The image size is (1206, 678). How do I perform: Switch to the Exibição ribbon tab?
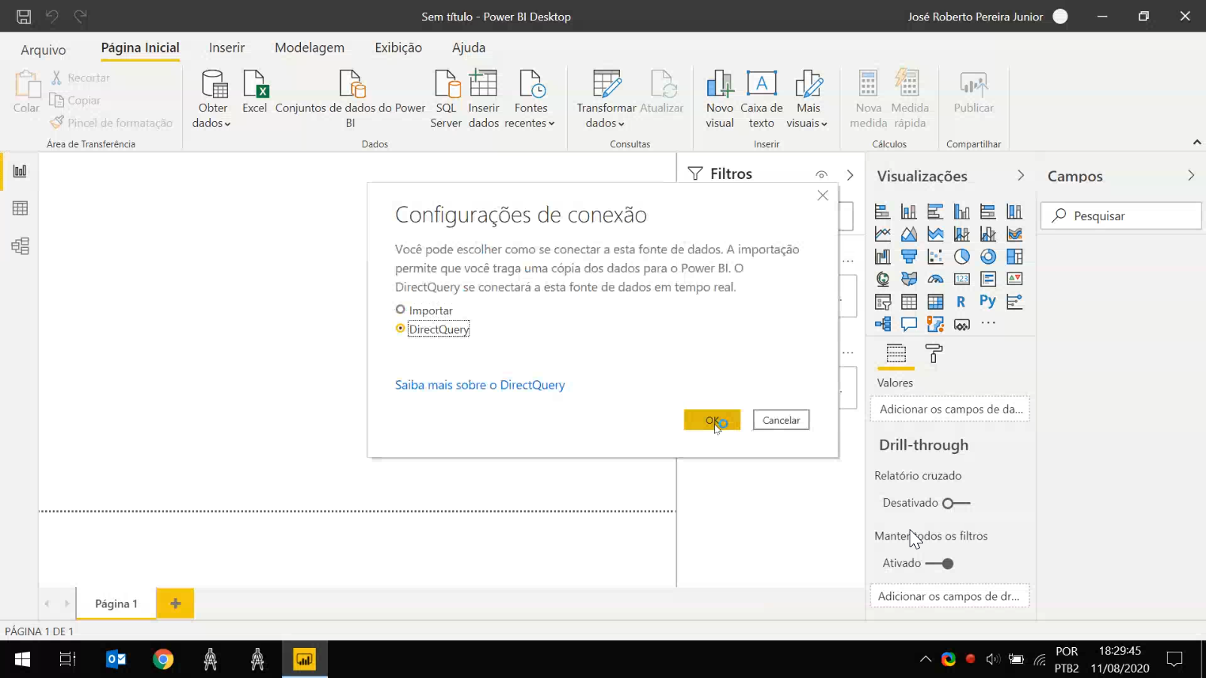coord(398,47)
